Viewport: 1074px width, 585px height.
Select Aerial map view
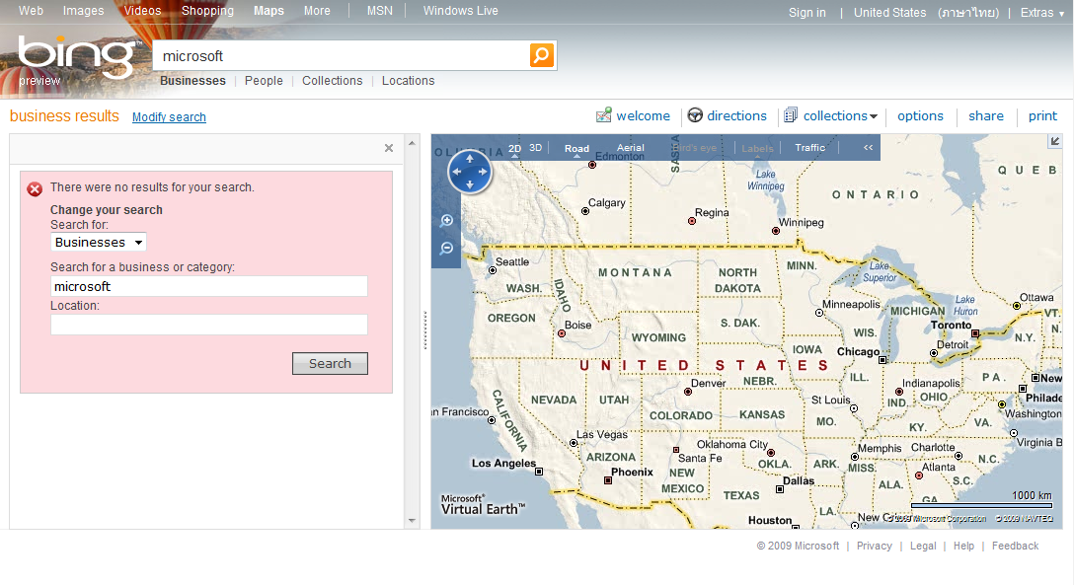coord(630,148)
